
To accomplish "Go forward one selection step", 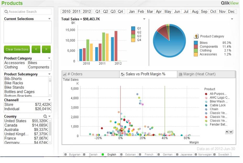I will pos(46,49).
